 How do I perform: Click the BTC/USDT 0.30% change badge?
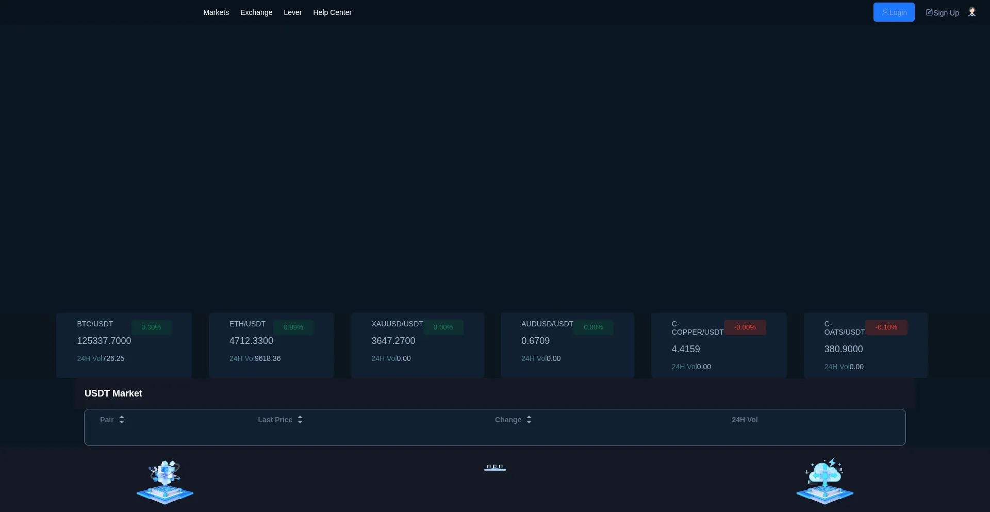tap(151, 327)
